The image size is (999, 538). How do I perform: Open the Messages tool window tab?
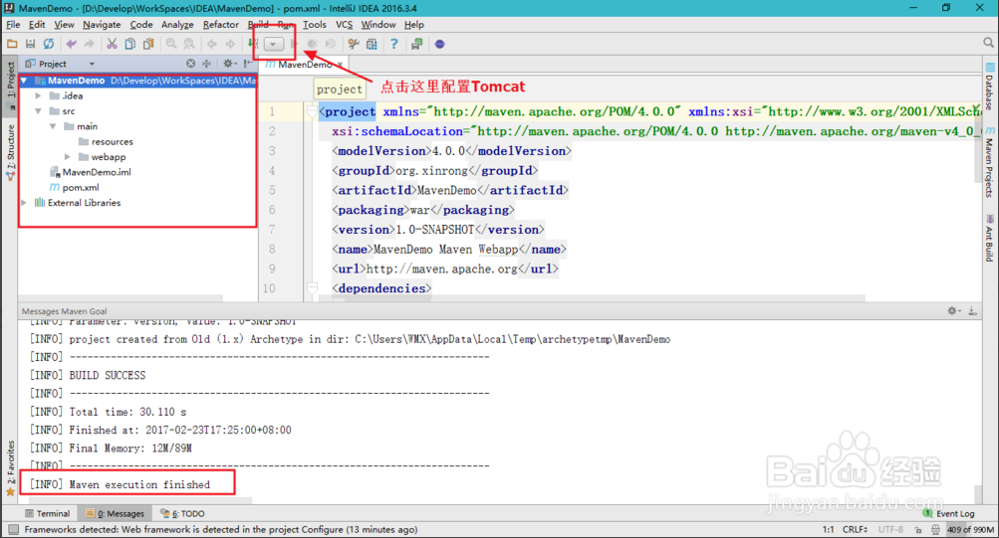coord(116,513)
